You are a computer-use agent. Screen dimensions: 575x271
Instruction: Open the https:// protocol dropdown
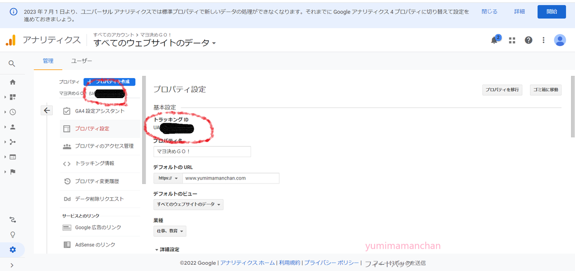coord(168,178)
